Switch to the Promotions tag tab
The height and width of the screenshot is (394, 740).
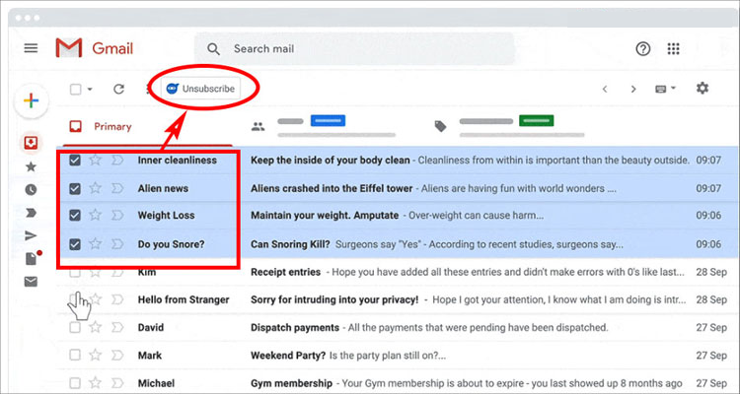pos(510,126)
